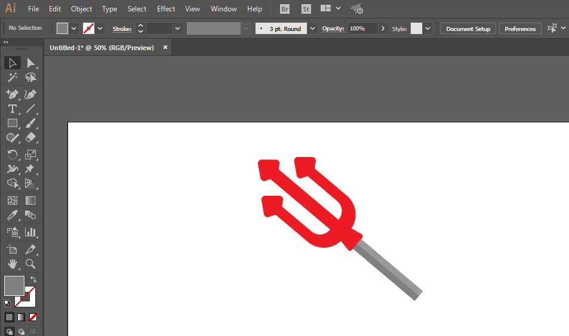Open the stroke weight dropdown
The height and width of the screenshot is (336, 569).
click(177, 28)
